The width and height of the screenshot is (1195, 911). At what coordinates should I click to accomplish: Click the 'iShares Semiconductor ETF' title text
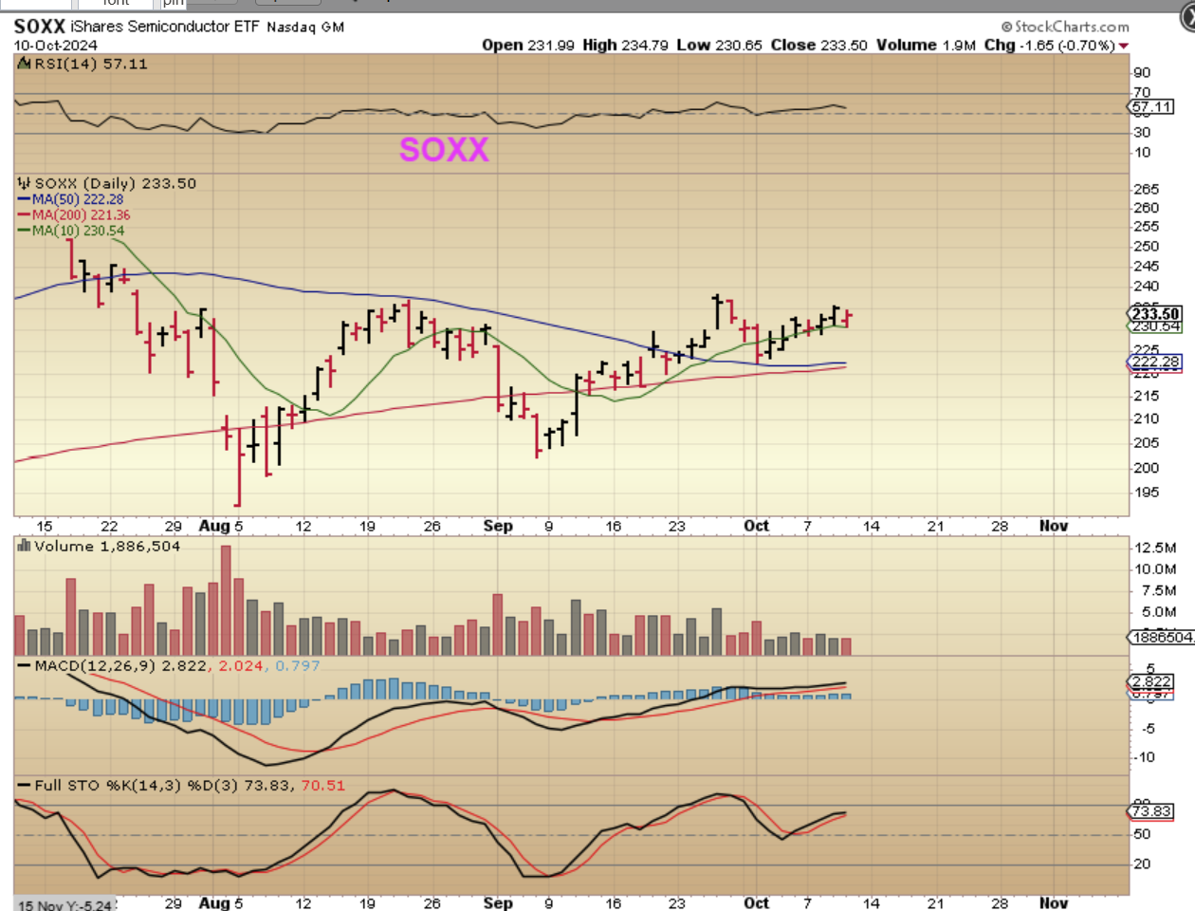[x=165, y=26]
